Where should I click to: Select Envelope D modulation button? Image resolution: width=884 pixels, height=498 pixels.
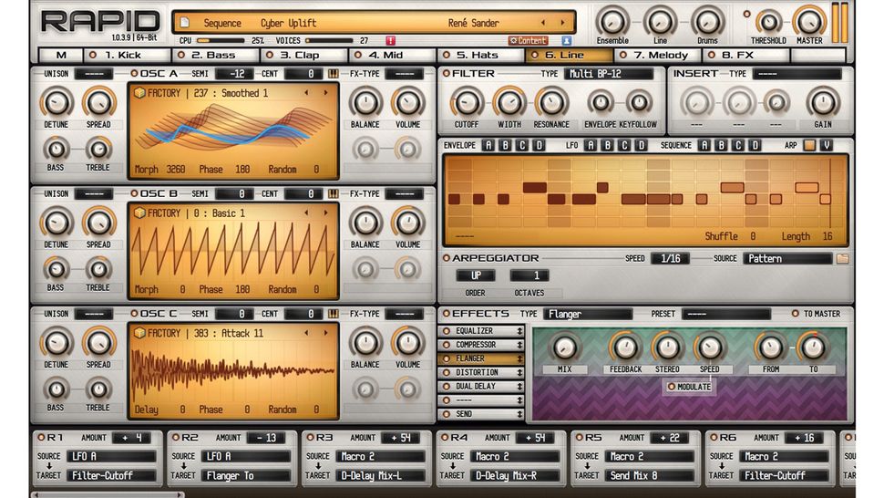point(539,146)
